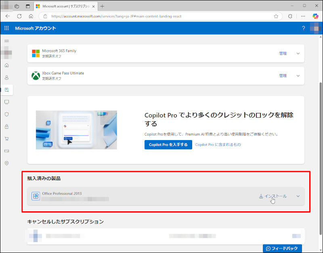This screenshot has width=323, height=253.
Task: Open the tab actions menu icon
Action: click(28, 6)
